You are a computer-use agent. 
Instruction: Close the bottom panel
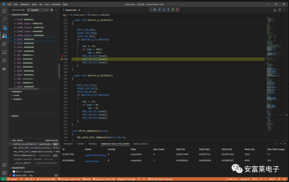(285, 144)
